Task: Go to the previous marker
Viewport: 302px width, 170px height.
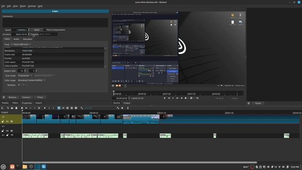Action: pyautogui.click(x=49, y=108)
